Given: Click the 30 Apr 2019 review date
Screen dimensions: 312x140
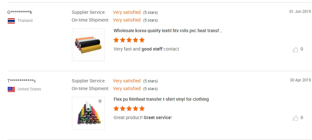Looking at the screenshot, I should [x=300, y=80].
